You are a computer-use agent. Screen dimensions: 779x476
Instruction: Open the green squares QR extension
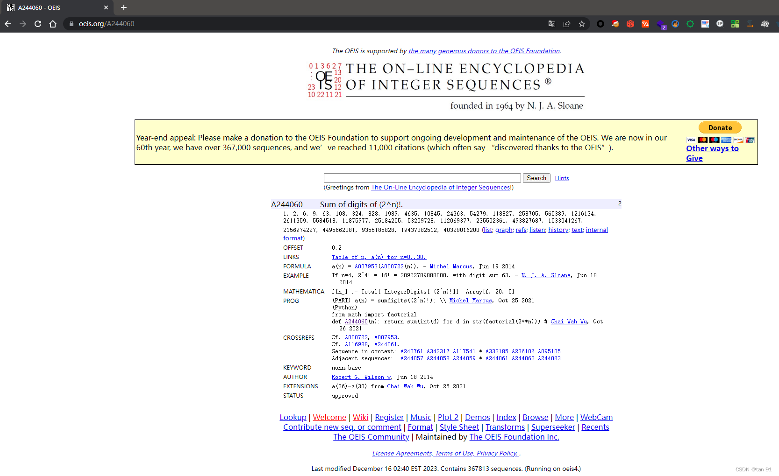[x=735, y=24]
